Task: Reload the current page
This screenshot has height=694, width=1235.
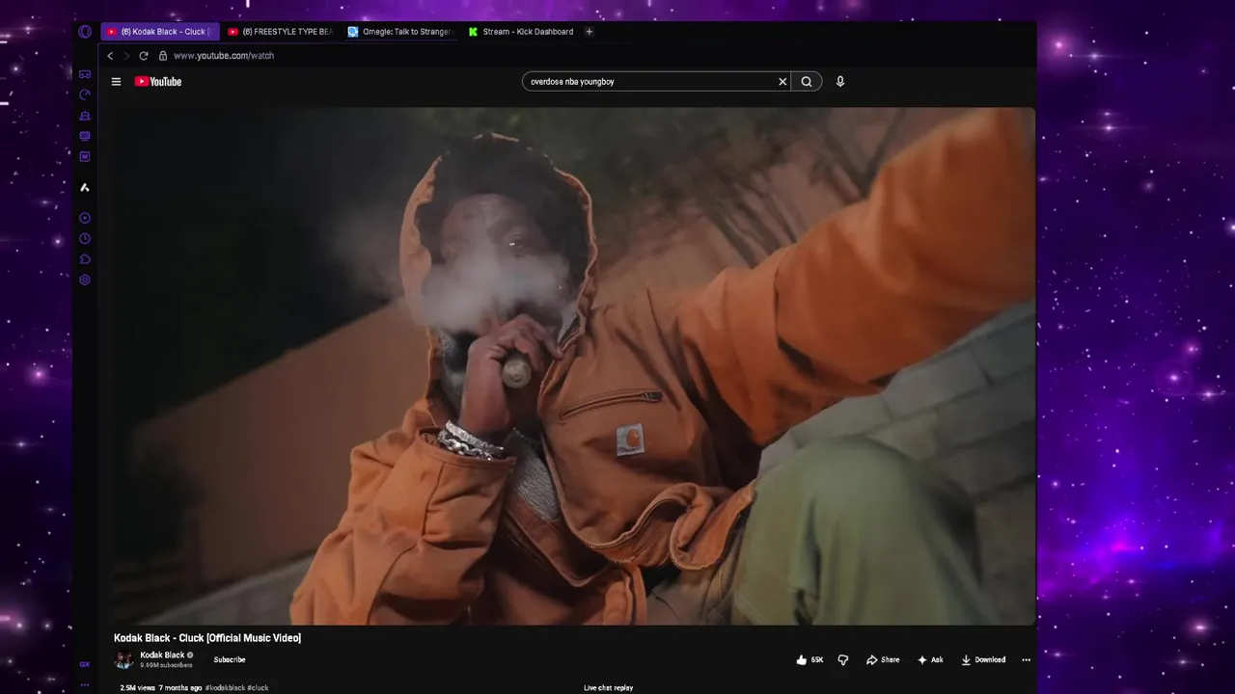Action: 144,56
